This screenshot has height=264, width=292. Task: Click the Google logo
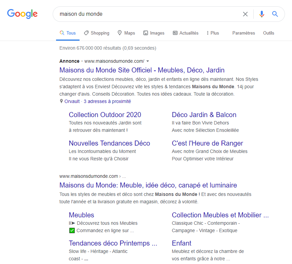(22, 14)
